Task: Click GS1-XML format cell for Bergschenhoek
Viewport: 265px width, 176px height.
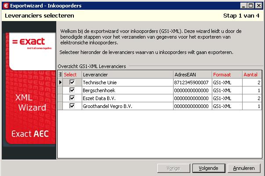Action: pos(227,90)
